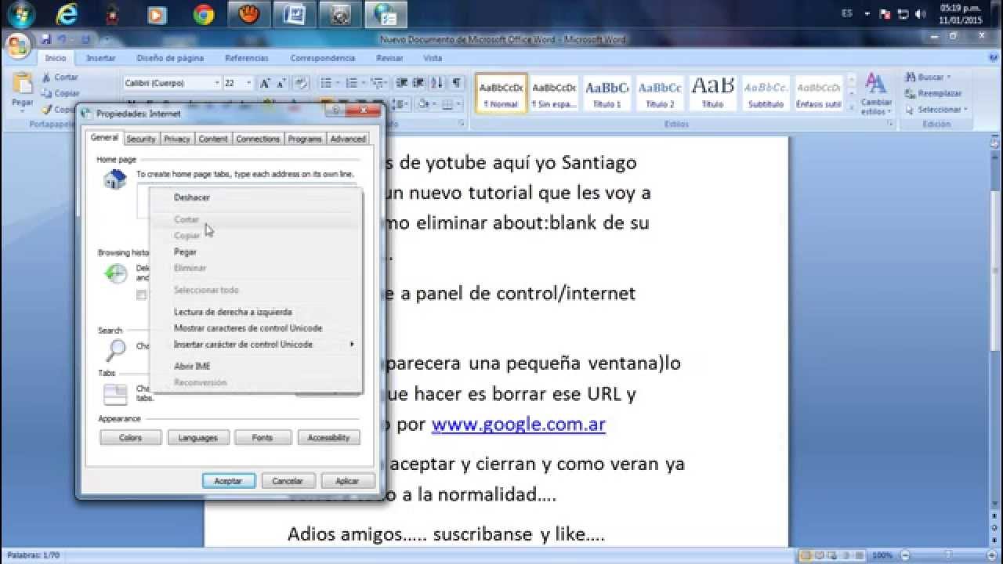The height and width of the screenshot is (564, 1003).
Task: Open the Security tab in Propiedades dialog
Action: pyautogui.click(x=141, y=139)
